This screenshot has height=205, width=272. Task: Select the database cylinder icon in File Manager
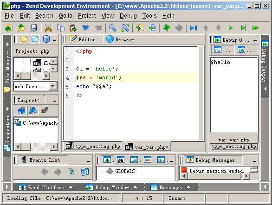(46, 39)
